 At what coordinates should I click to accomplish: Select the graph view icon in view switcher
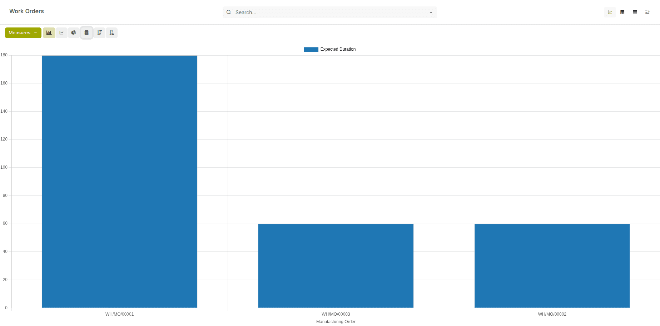pos(610,12)
